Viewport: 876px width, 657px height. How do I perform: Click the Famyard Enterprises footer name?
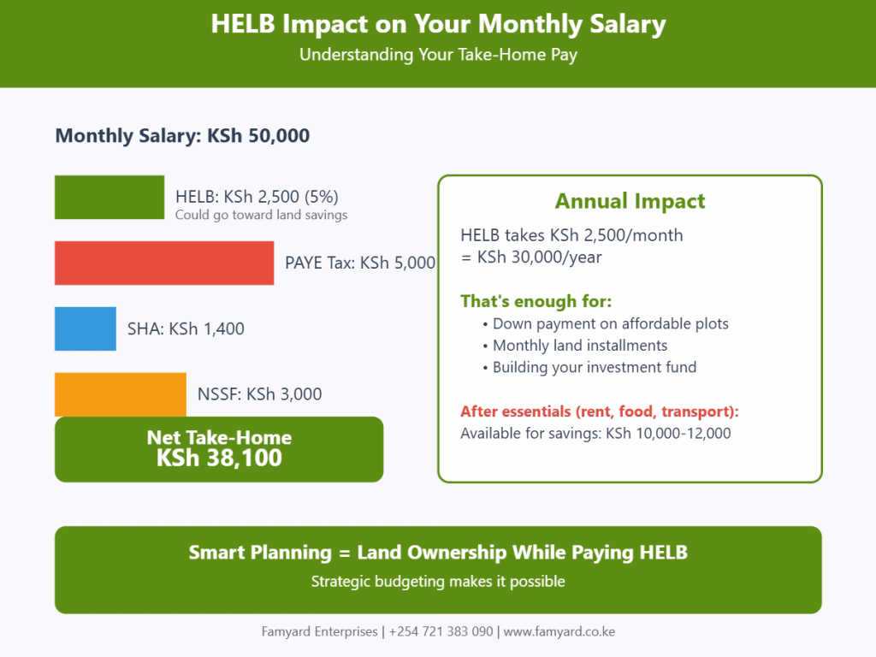[320, 632]
